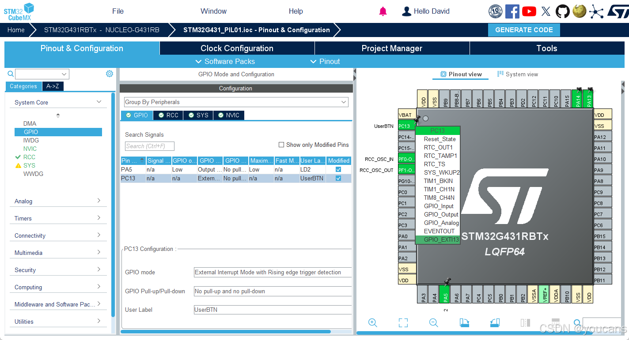This screenshot has width=629, height=340.
Task: Open the GPIO mode field for PC13
Action: [273, 272]
